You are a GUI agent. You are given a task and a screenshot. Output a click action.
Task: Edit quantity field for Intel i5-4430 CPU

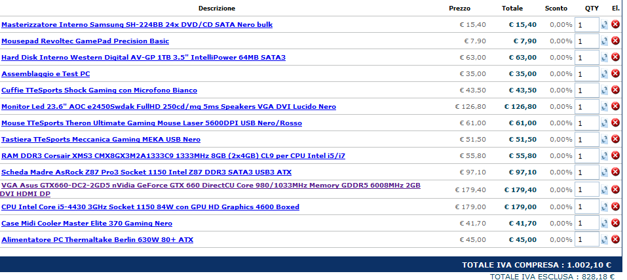(587, 207)
